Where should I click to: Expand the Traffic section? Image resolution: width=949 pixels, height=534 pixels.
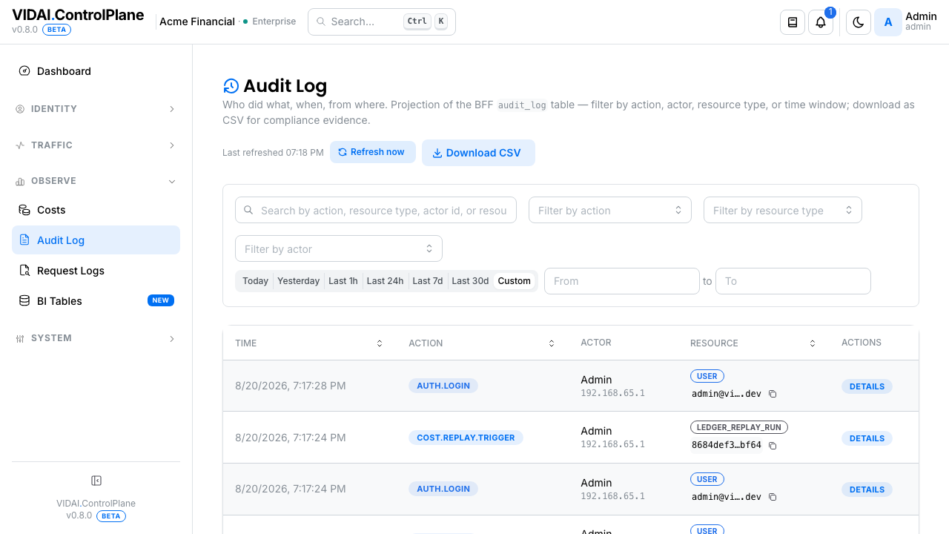click(x=96, y=145)
